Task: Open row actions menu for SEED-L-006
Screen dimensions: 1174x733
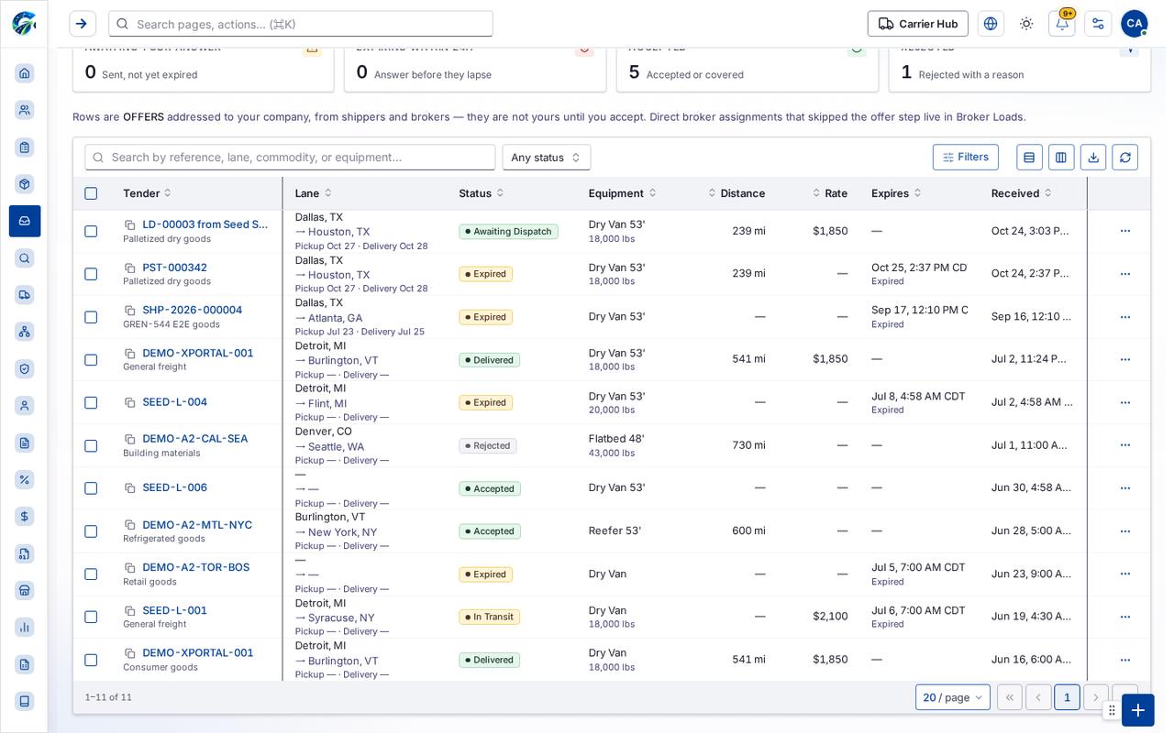Action: [x=1125, y=488]
